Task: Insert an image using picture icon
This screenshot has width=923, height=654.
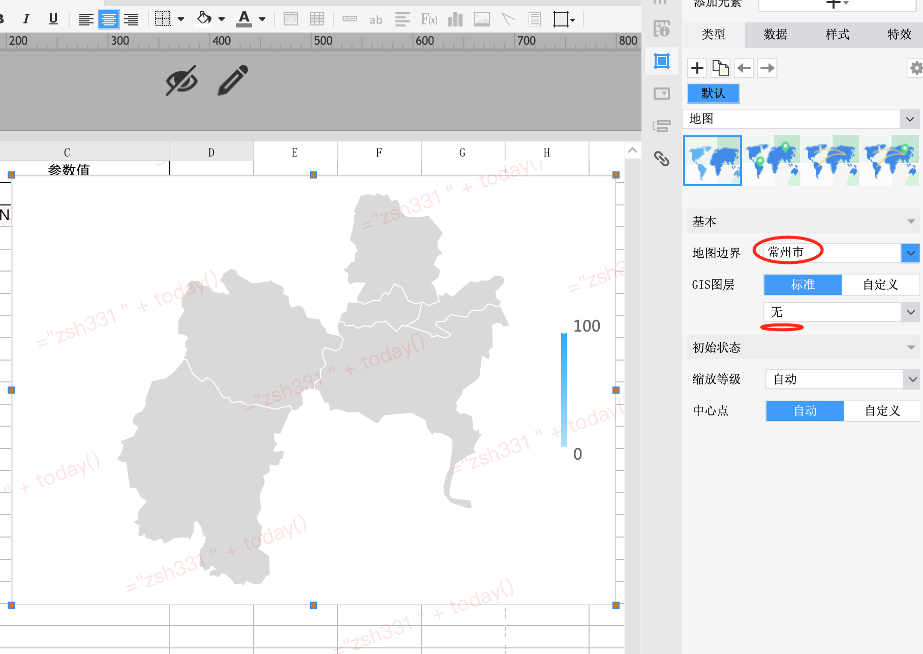Action: tap(482, 20)
